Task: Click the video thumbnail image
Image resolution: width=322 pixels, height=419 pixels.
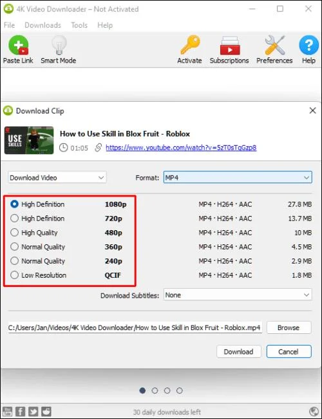Action: [29, 141]
